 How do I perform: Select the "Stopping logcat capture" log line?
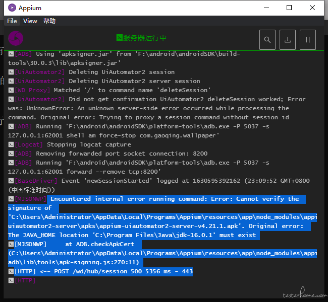[x=70, y=144]
